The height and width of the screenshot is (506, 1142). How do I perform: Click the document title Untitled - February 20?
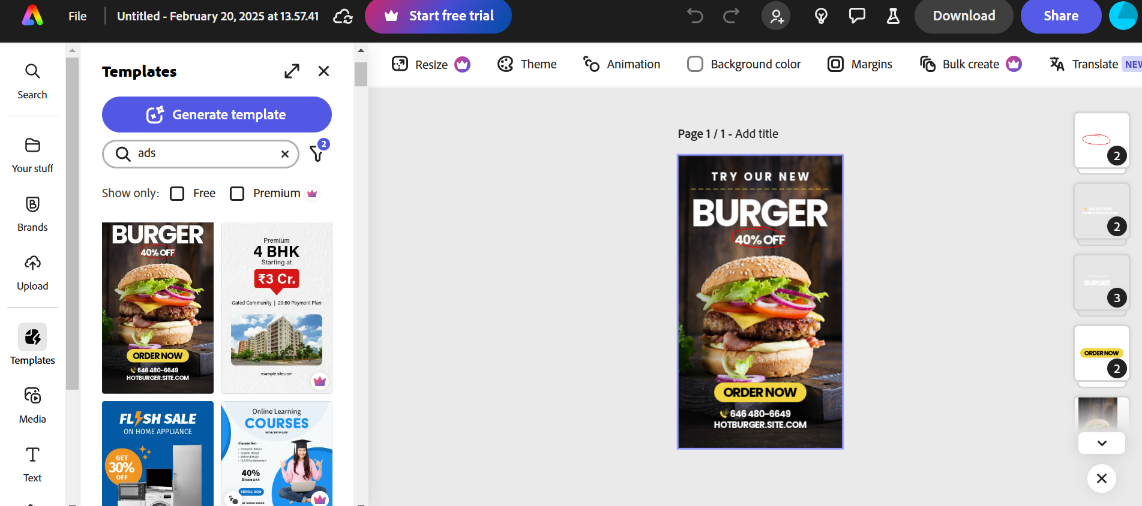click(x=218, y=16)
